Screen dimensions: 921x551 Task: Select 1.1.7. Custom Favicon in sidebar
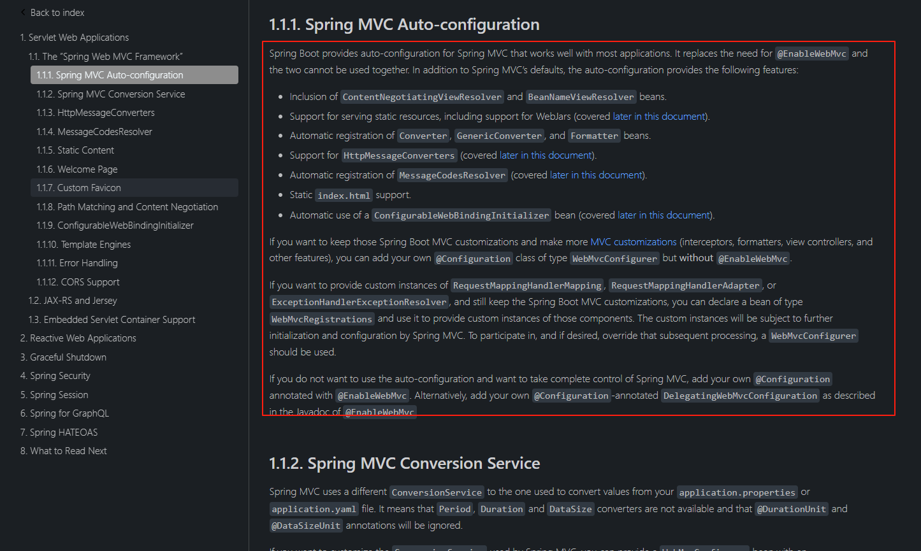tap(134, 188)
